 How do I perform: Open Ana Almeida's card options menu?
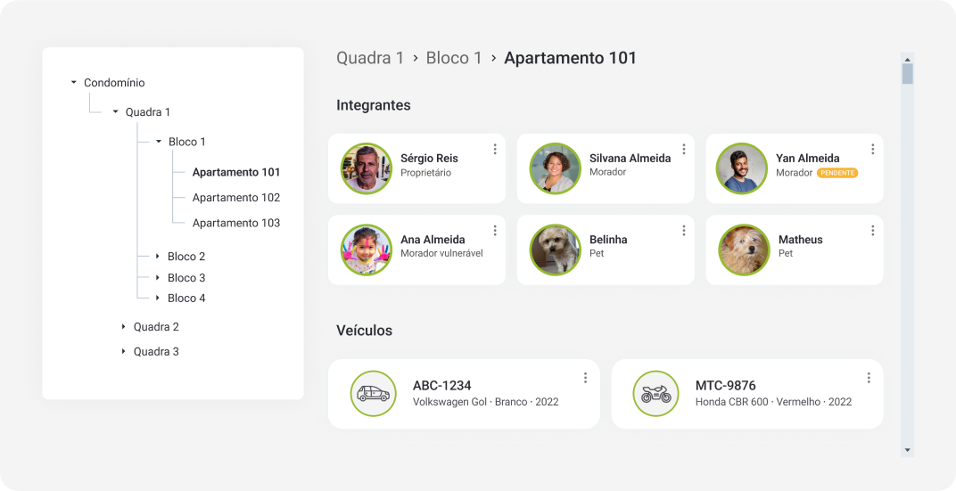495,231
